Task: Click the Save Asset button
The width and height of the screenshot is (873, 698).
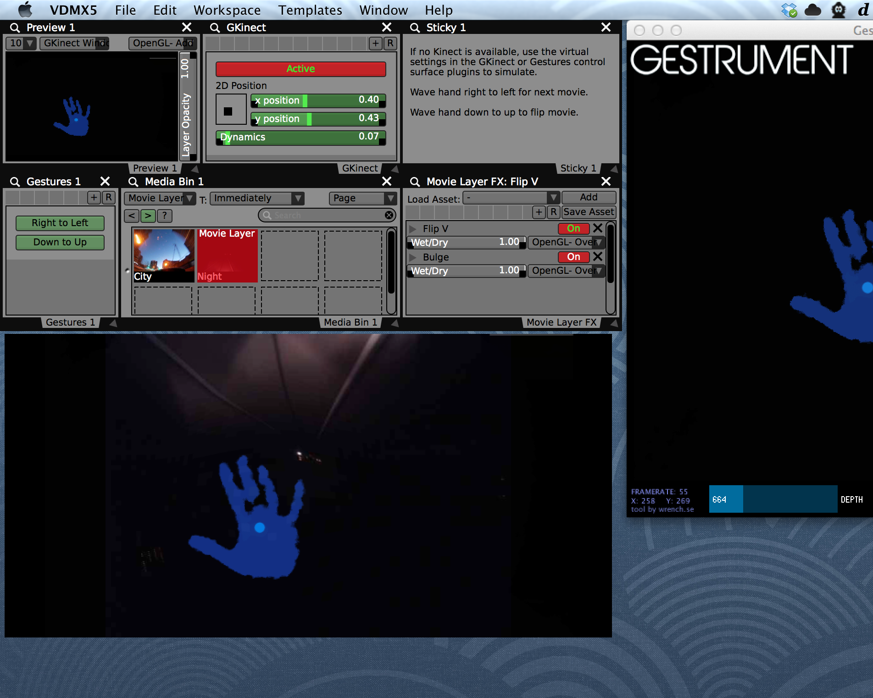Action: click(589, 212)
